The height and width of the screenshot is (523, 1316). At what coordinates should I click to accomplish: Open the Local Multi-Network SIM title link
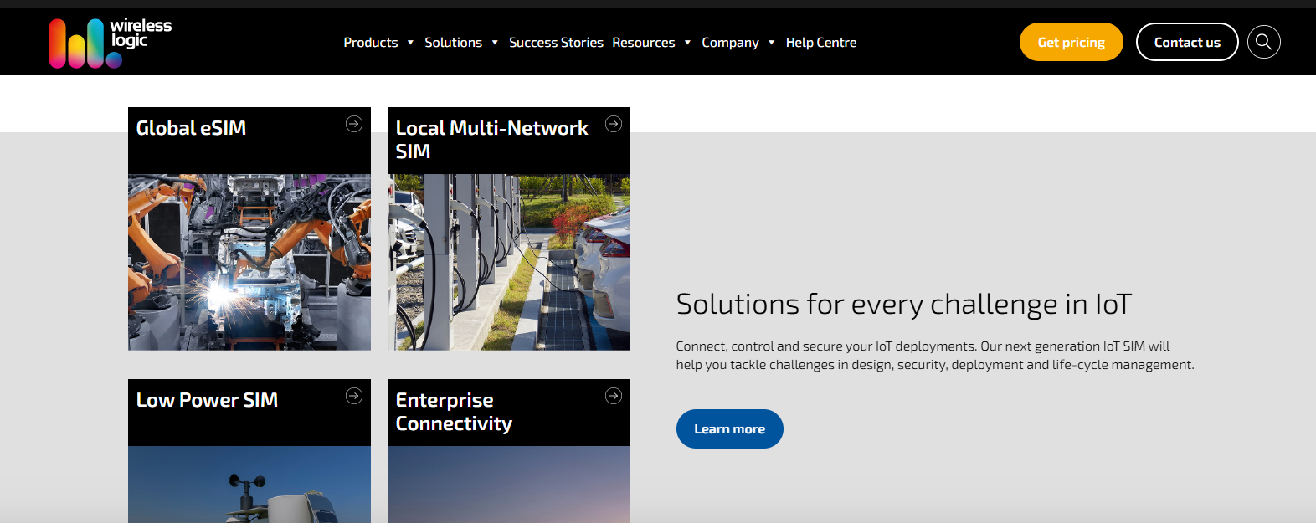(x=491, y=140)
